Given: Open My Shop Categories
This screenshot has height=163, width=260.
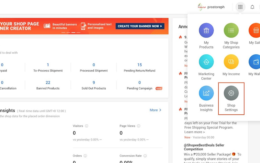Looking at the screenshot, I should tap(231, 36).
